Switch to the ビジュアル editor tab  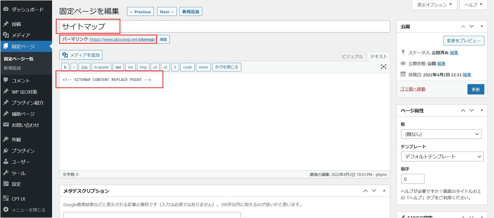pos(352,57)
